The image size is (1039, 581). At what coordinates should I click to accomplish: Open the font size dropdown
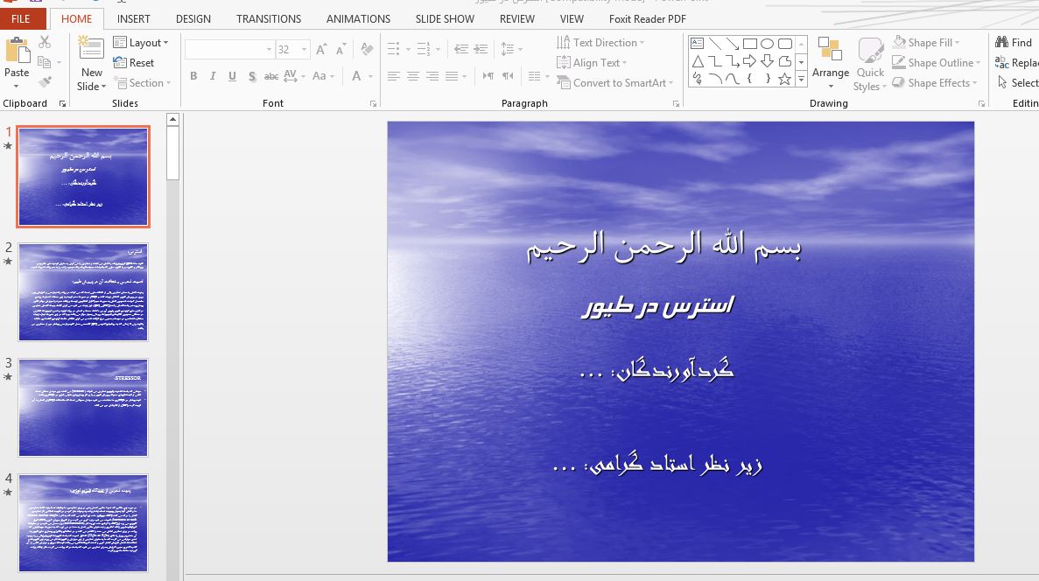304,50
